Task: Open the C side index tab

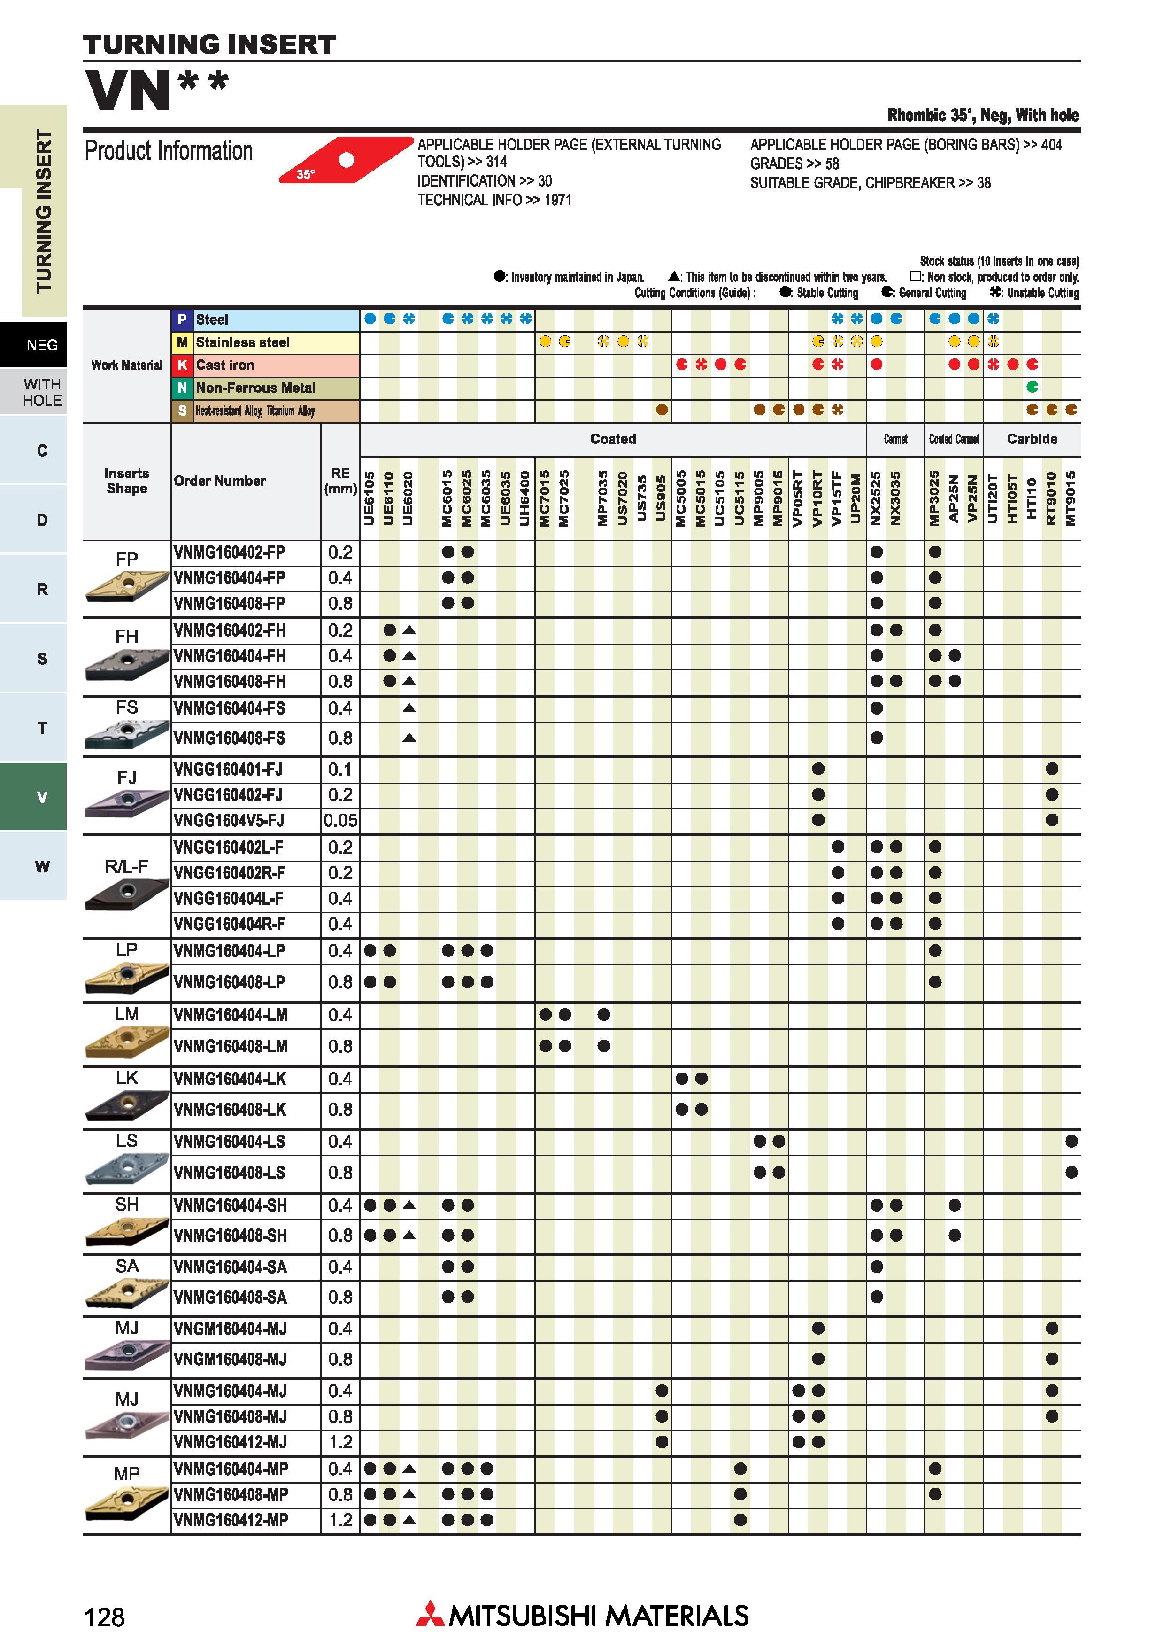Action: [x=34, y=450]
